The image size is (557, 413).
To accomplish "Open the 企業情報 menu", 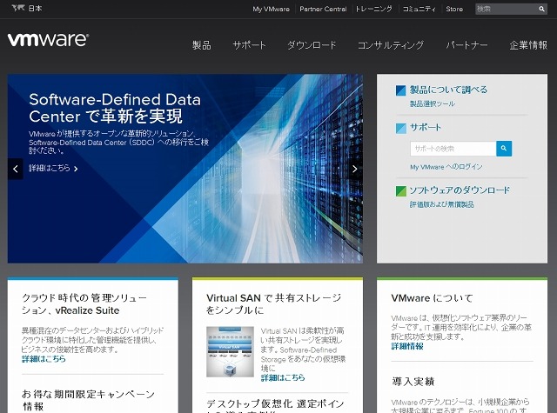I will [x=528, y=45].
